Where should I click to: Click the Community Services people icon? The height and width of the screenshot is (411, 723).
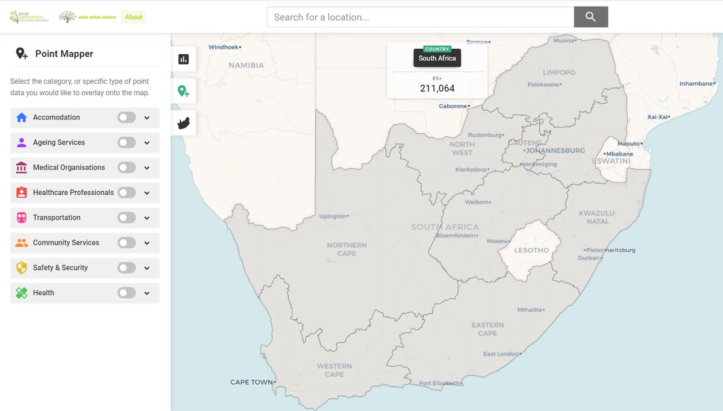coord(22,243)
